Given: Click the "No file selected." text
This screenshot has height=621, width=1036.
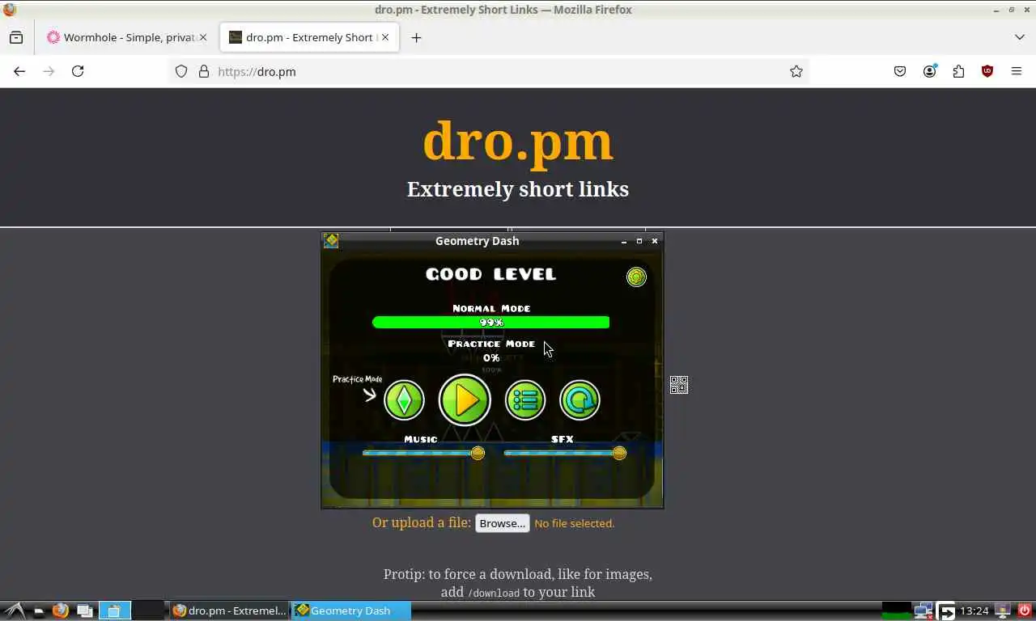Looking at the screenshot, I should click(575, 523).
